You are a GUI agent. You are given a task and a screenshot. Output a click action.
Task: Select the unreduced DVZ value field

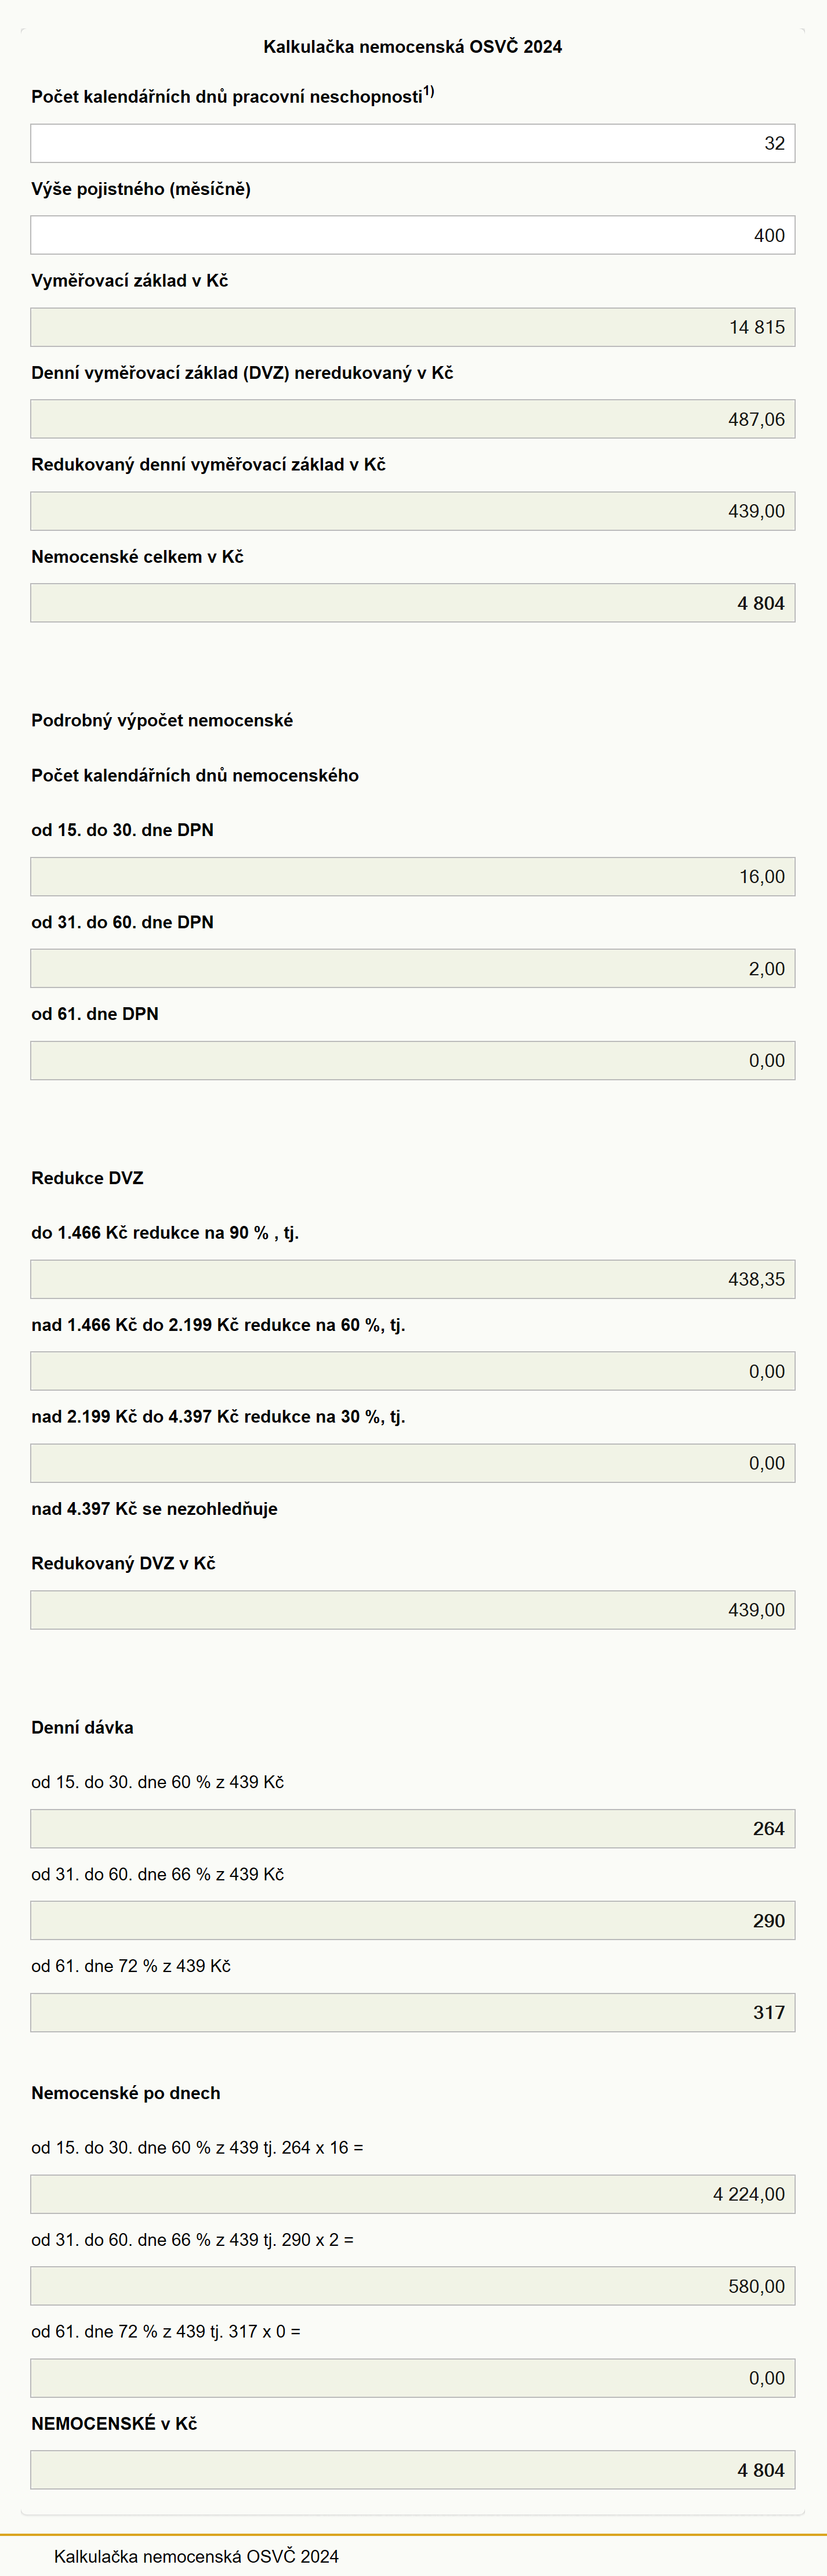[413, 419]
